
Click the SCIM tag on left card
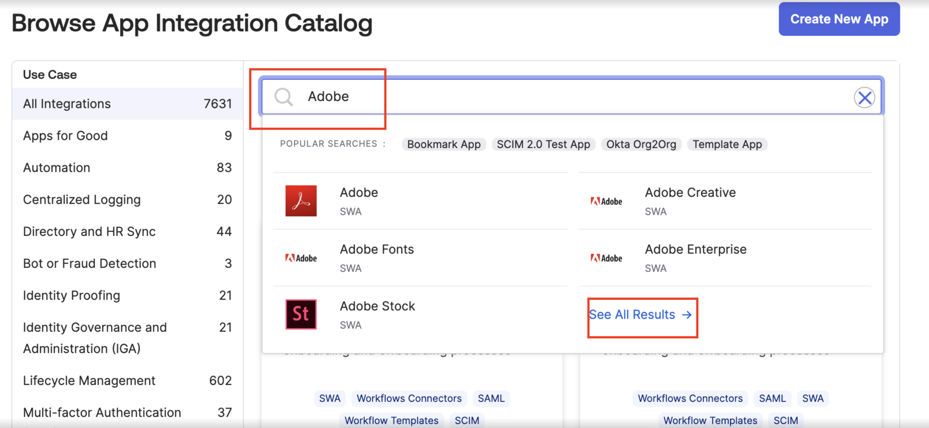467,421
